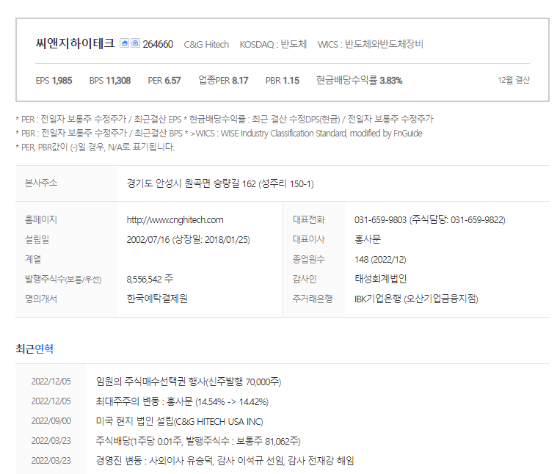
Task: Click the PBR 1.15 value
Action: click(x=283, y=81)
